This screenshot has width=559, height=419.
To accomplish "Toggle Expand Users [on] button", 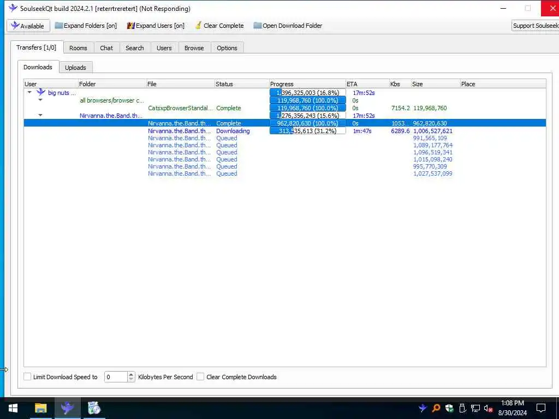I will point(156,26).
